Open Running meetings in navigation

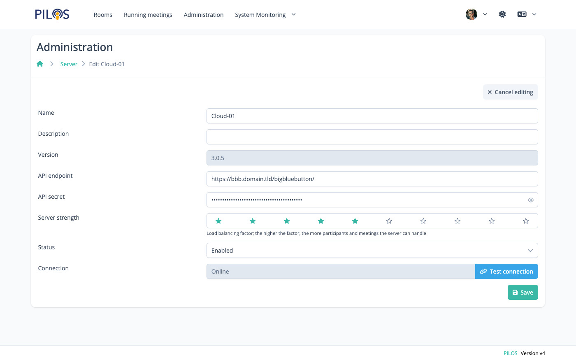[148, 15]
